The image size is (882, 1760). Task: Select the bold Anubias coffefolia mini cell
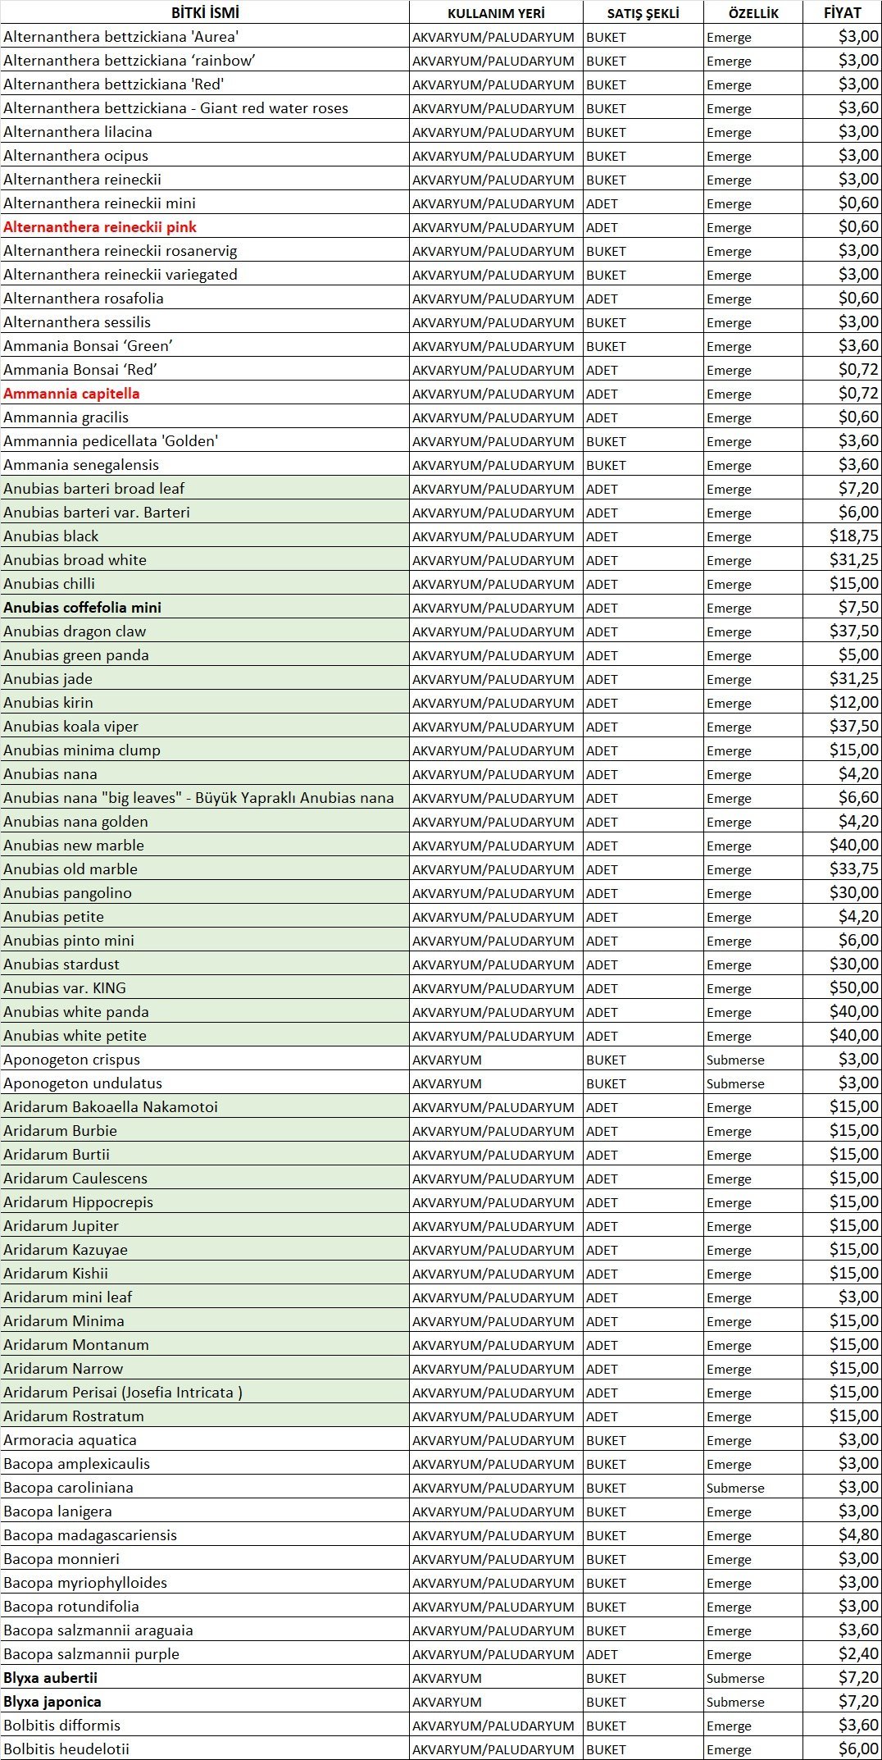point(82,608)
